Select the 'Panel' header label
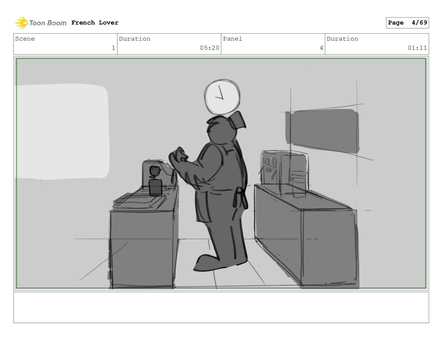 click(233, 39)
